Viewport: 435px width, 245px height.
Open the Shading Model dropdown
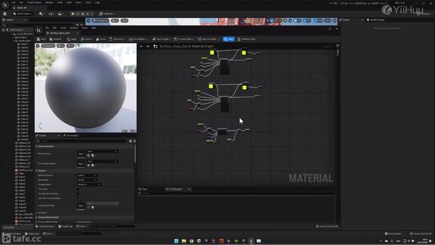click(x=89, y=184)
